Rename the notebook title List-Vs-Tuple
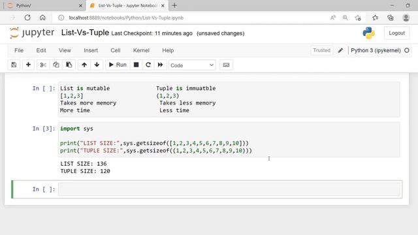 [x=85, y=33]
